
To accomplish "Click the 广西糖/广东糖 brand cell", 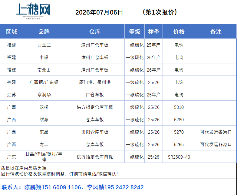I will (44, 82).
